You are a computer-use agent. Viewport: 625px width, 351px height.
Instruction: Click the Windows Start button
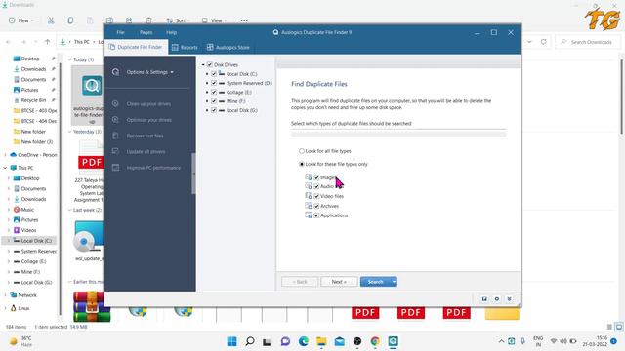click(231, 341)
